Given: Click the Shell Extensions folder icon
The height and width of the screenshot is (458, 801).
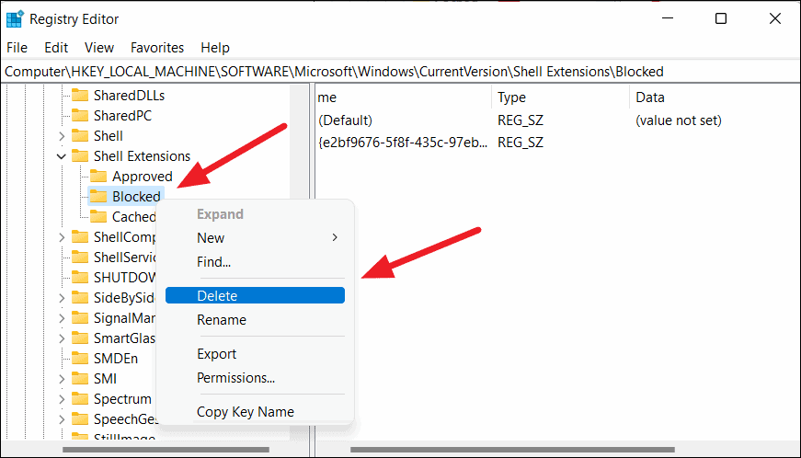Looking at the screenshot, I should click(80, 155).
